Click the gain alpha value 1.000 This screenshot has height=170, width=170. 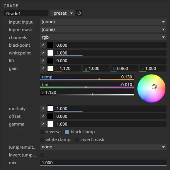(153, 68)
